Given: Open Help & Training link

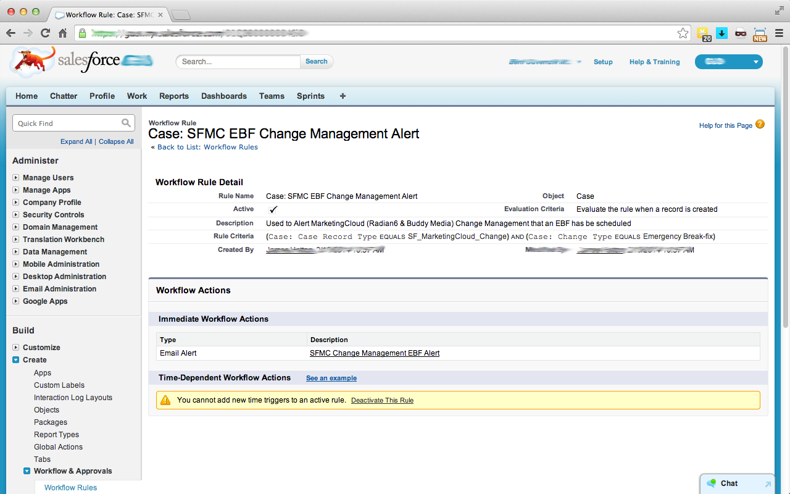Looking at the screenshot, I should coord(654,62).
